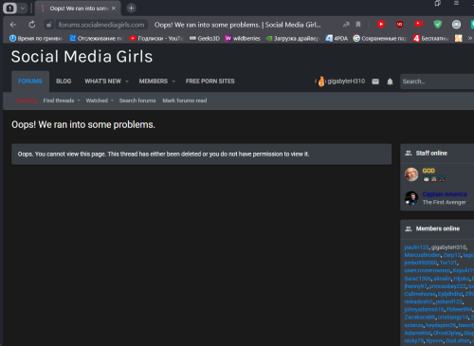Bookmark this page with the bookmark icon

tap(358, 25)
